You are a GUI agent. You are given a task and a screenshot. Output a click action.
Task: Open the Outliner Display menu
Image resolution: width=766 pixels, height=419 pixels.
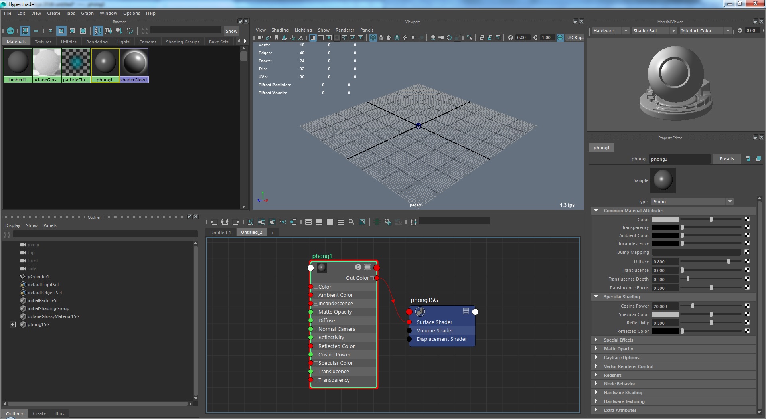tap(12, 225)
